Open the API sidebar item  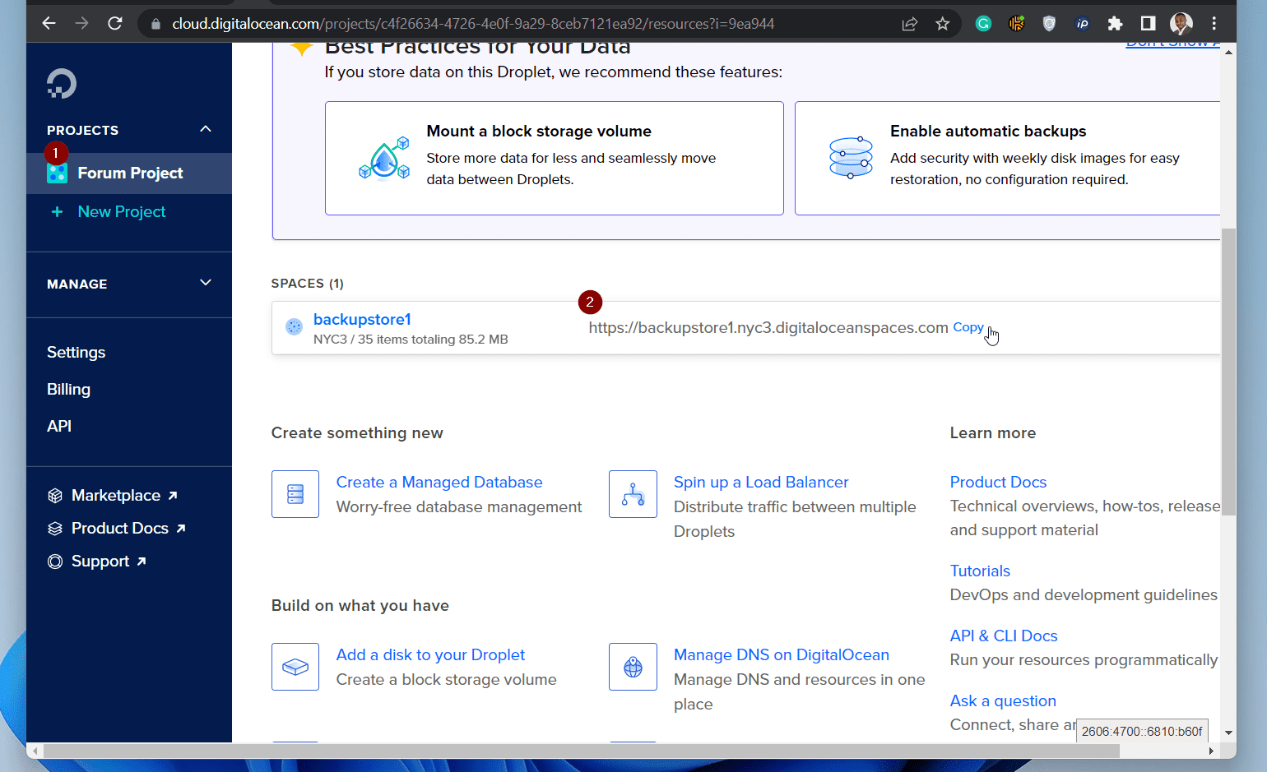tap(59, 427)
